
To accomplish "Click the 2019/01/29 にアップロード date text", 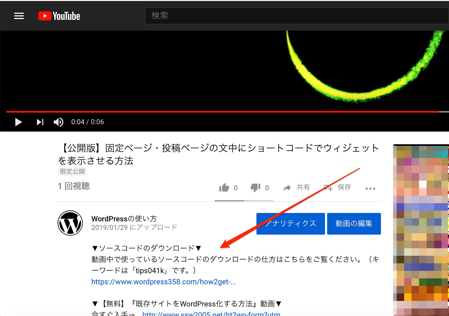I will [x=134, y=227].
